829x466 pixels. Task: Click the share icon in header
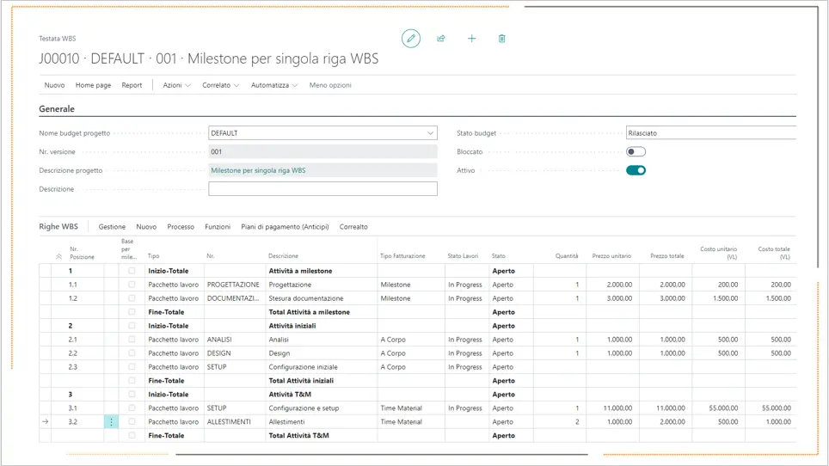coord(441,39)
